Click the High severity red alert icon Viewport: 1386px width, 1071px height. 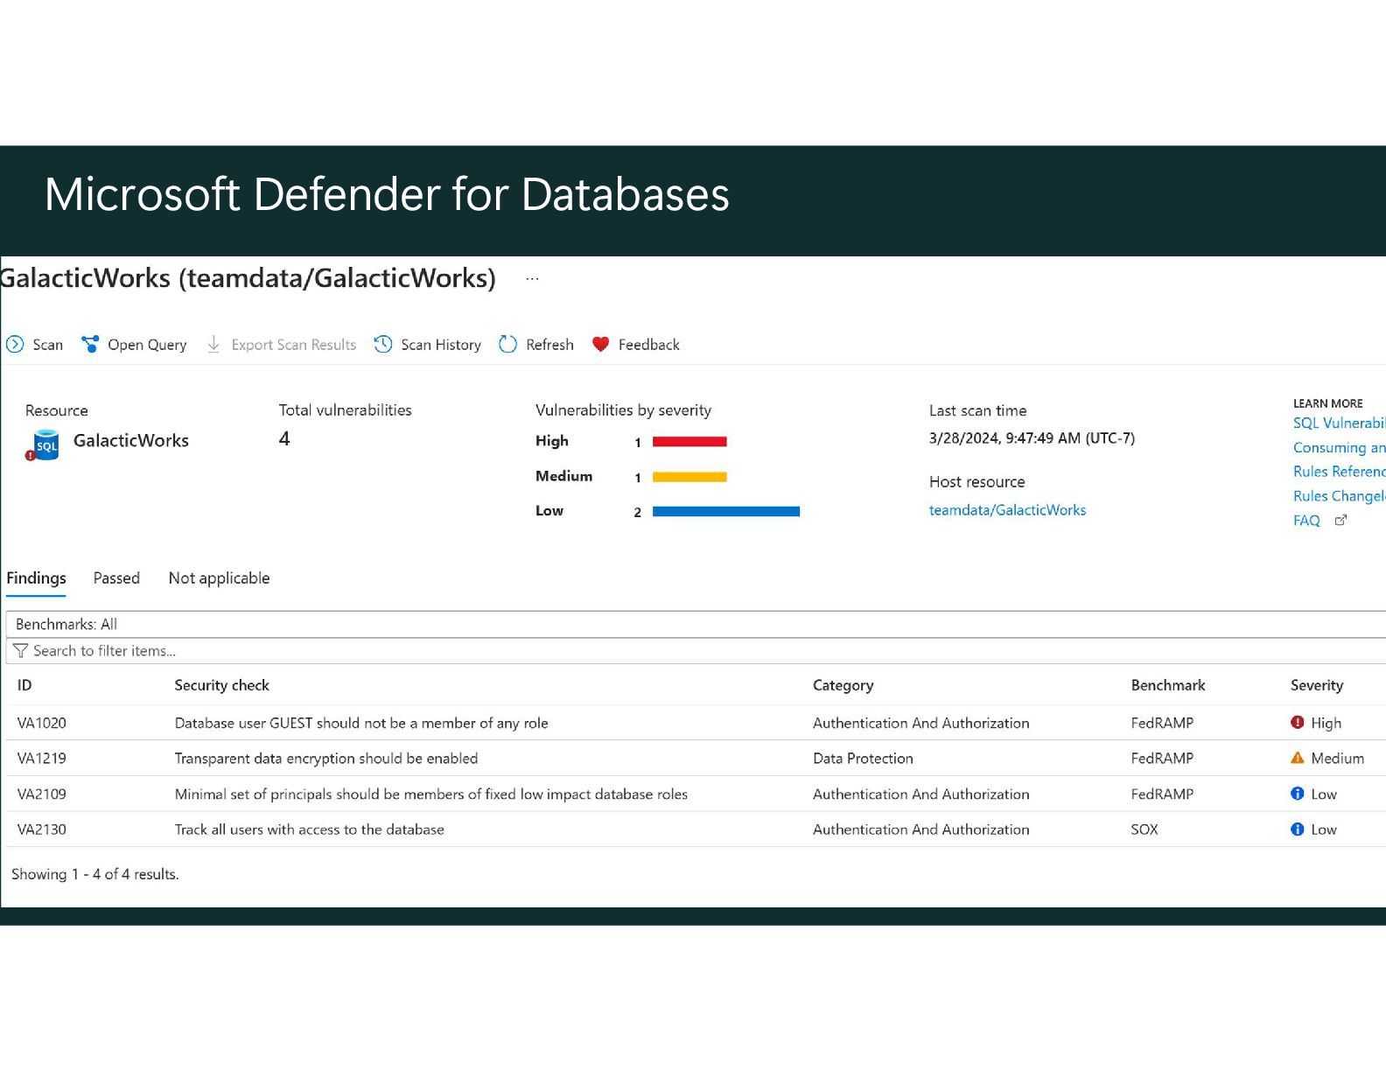[x=1298, y=723]
